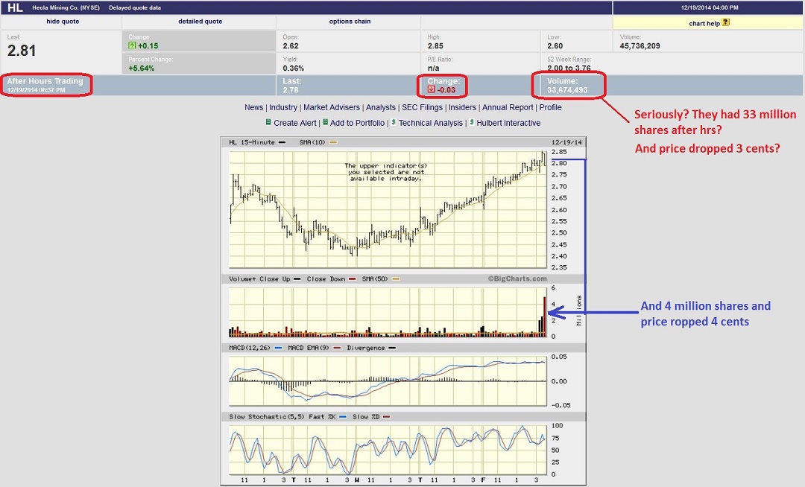The image size is (805, 487).
Task: Click Add to Portfolio link
Action: [357, 123]
